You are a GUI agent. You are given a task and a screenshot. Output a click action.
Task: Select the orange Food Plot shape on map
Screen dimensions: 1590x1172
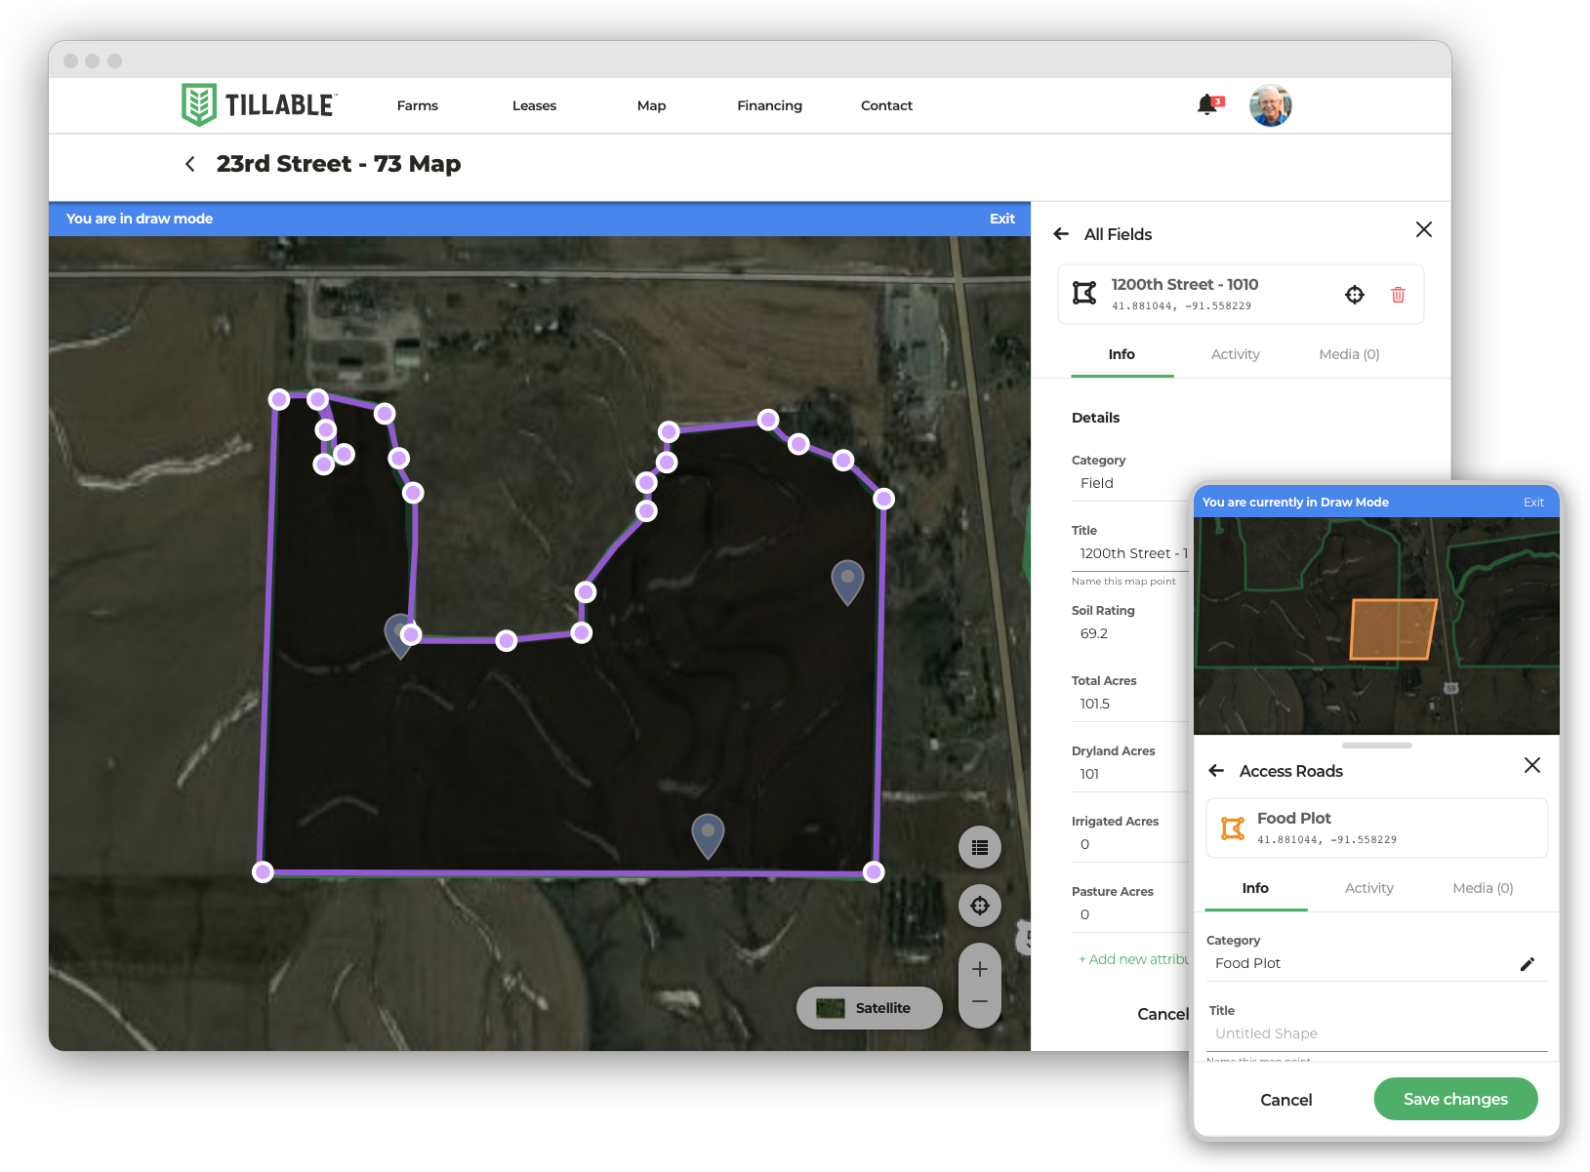click(x=1391, y=629)
